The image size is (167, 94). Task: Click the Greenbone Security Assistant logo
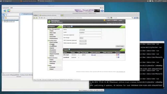55,21
